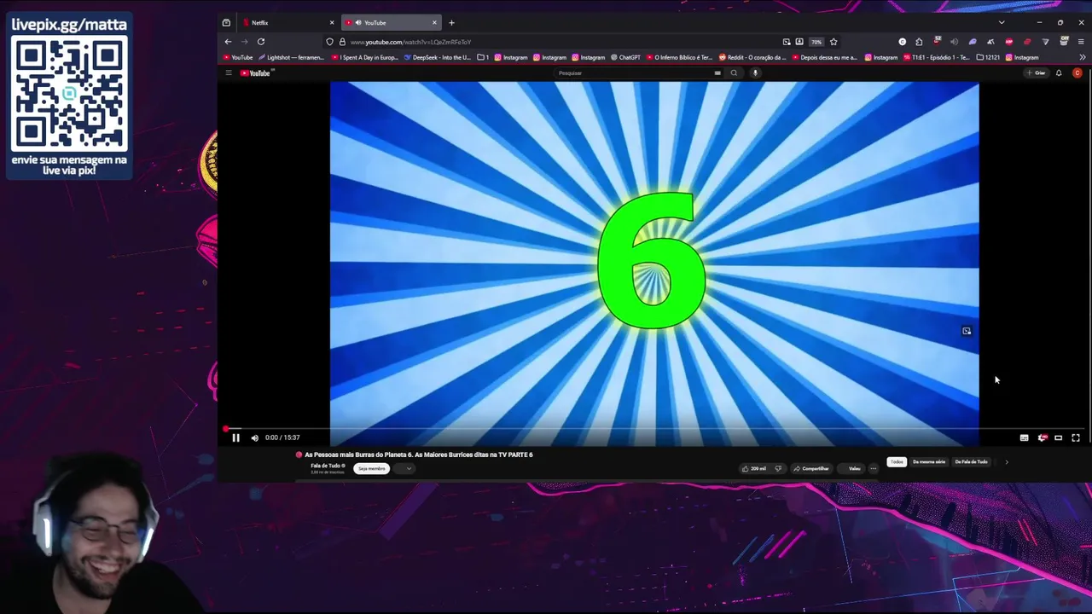Show more filter chips arrow
The image size is (1092, 614).
(x=1007, y=461)
